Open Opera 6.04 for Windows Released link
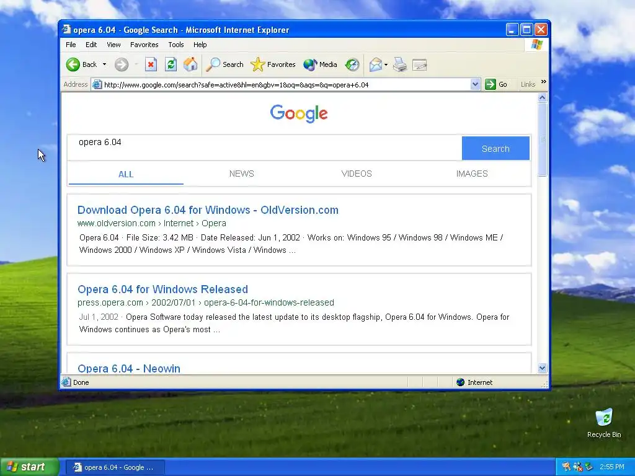 pos(163,289)
